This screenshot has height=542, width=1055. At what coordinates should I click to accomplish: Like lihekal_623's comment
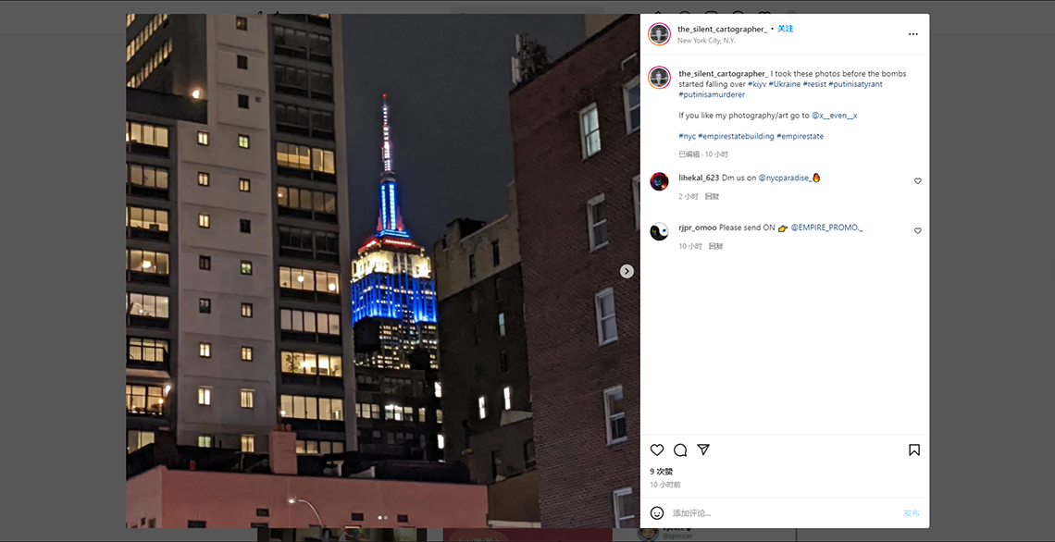[x=918, y=181]
